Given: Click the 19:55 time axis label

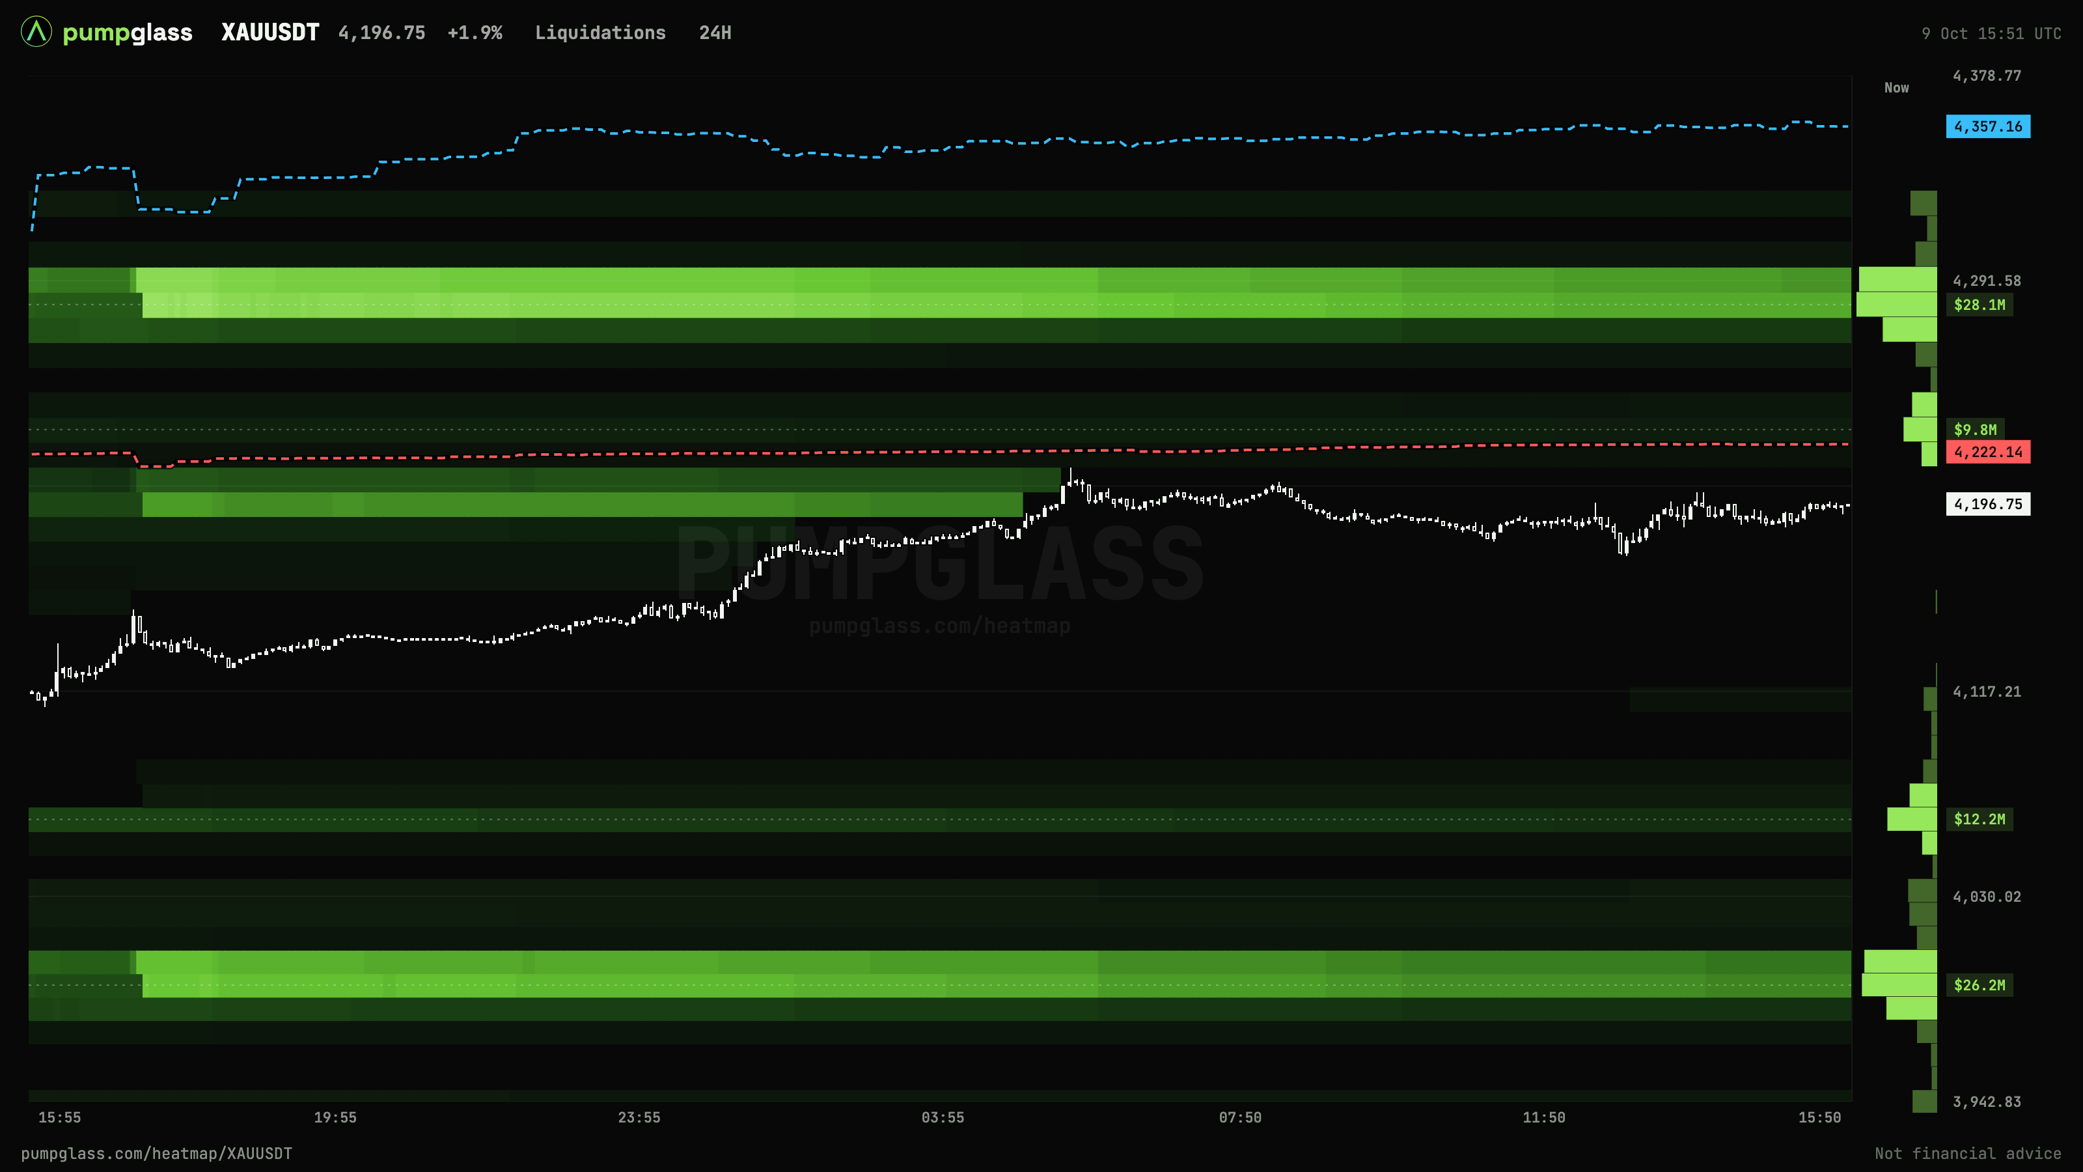Looking at the screenshot, I should pos(336,1118).
